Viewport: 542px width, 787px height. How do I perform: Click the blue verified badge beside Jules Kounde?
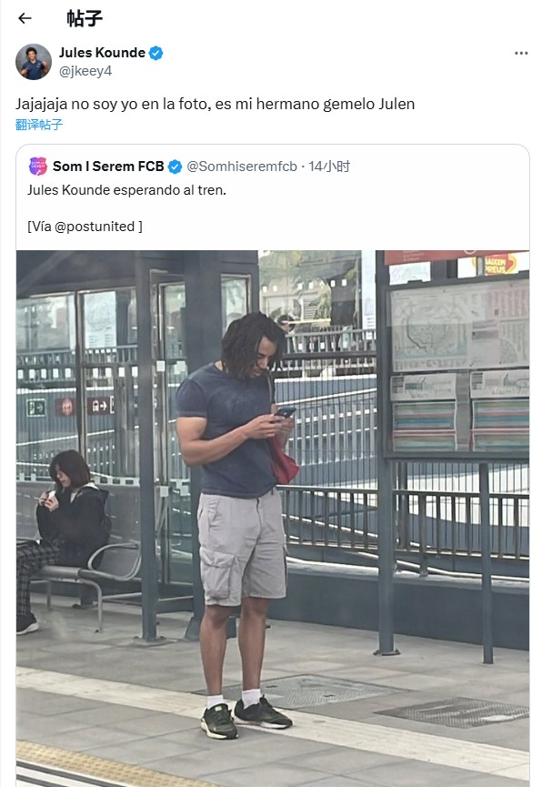click(x=156, y=53)
